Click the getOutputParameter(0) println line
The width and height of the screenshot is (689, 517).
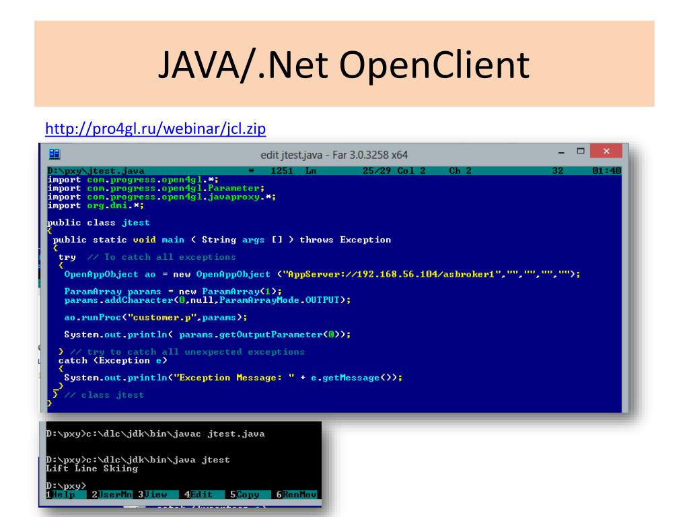pyautogui.click(x=207, y=335)
